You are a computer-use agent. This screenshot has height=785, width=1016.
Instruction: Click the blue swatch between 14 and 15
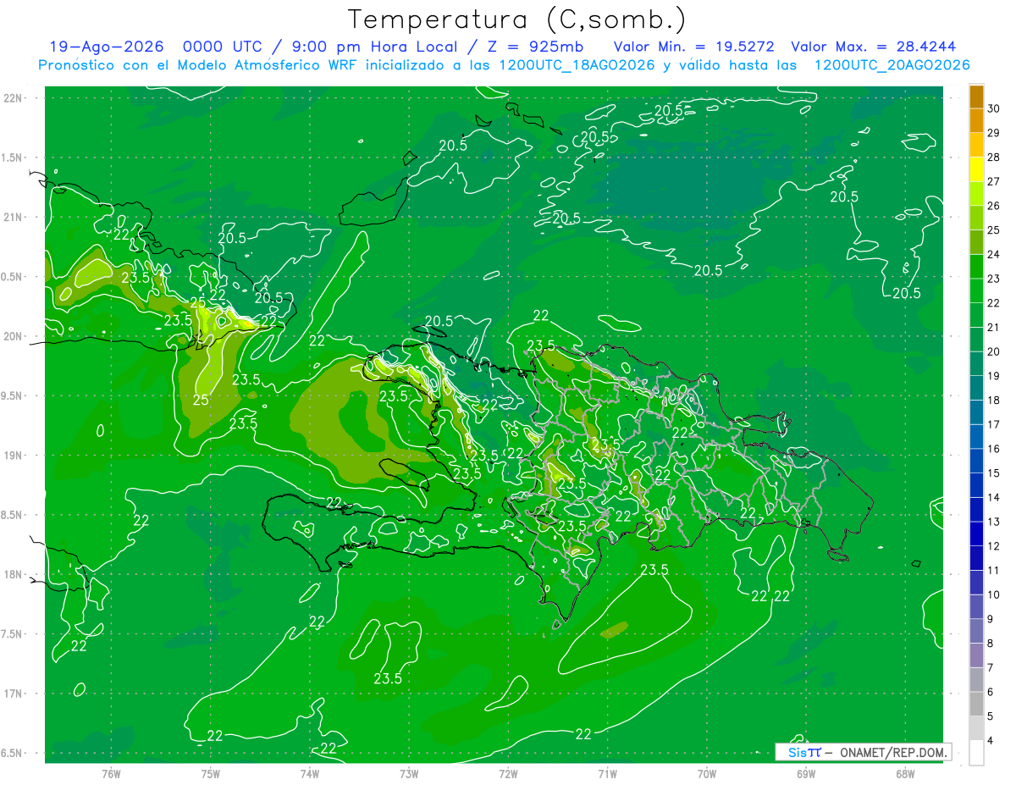click(976, 485)
